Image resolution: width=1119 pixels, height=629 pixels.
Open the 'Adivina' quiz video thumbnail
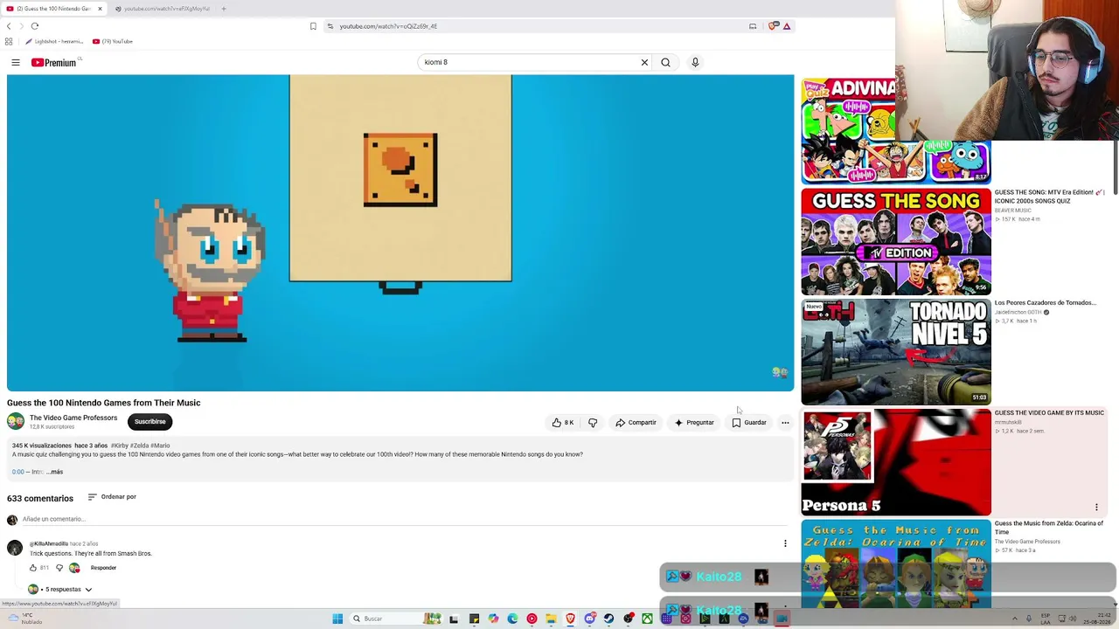click(896, 129)
